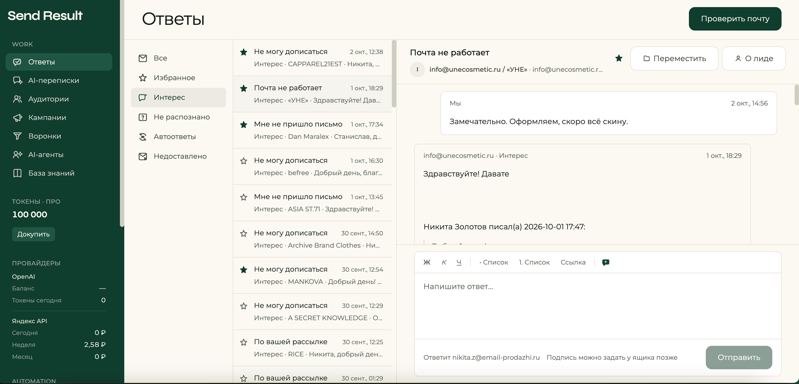799x384 pixels.
Task: Insert a link with Ссылка
Action: 573,262
